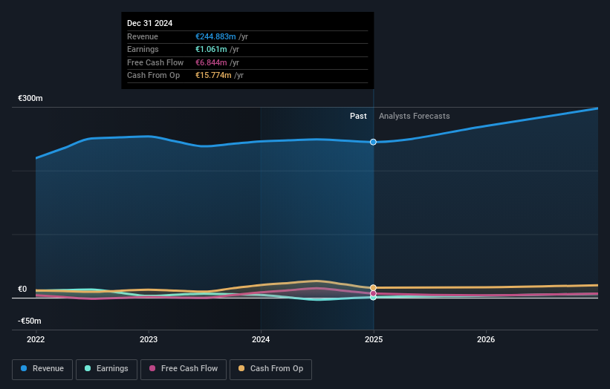Click the Revenue data point at 2025

click(373, 143)
